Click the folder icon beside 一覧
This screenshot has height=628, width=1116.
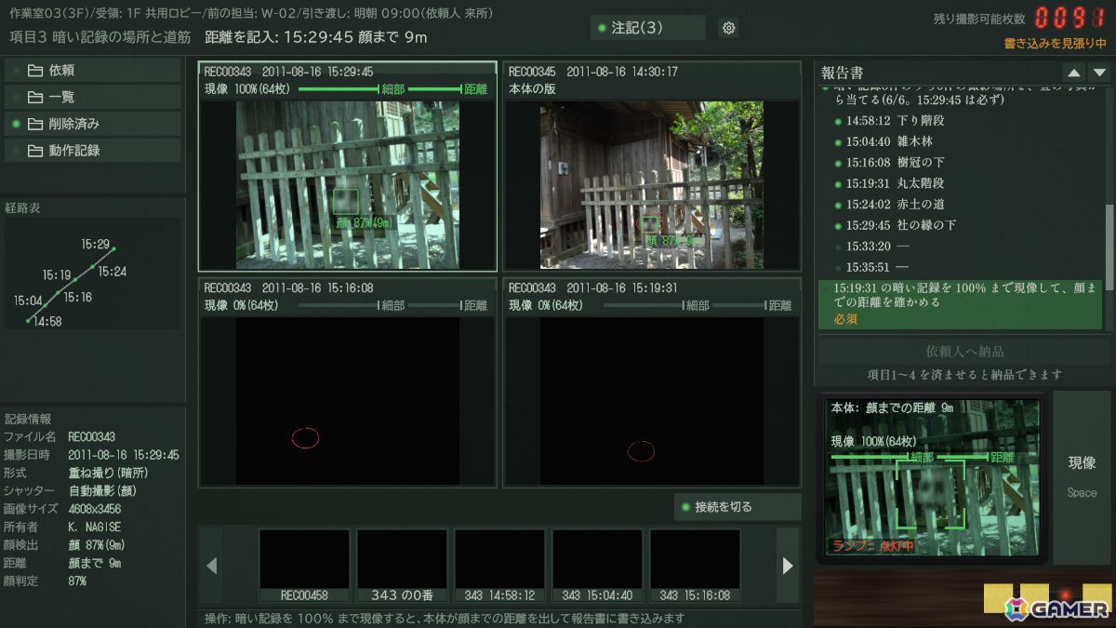click(35, 97)
